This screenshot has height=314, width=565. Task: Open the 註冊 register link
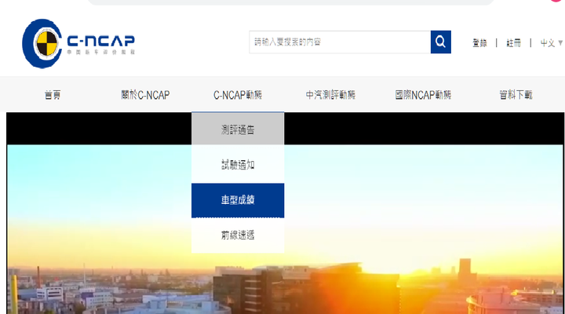[513, 43]
